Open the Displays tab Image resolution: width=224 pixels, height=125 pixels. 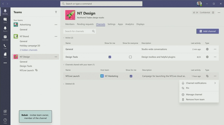pyautogui.click(x=140, y=24)
